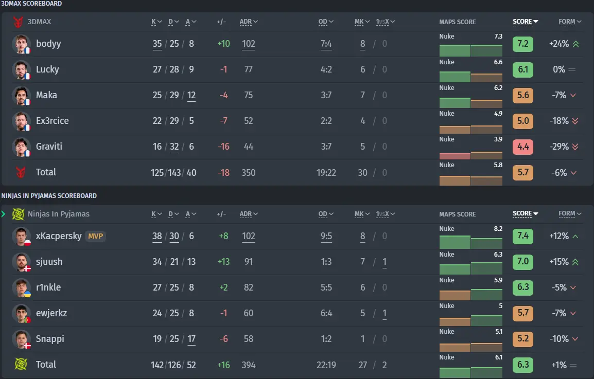The image size is (594, 379).
Task: Sort 3DMAX table by K column
Action: (x=156, y=22)
